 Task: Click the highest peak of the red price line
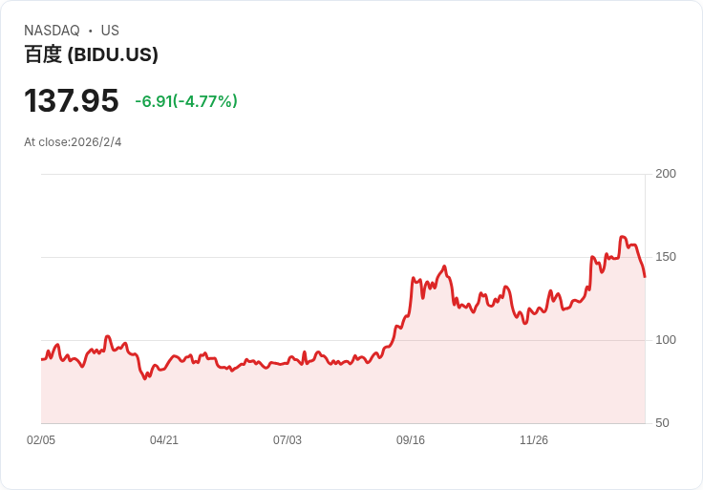point(623,237)
